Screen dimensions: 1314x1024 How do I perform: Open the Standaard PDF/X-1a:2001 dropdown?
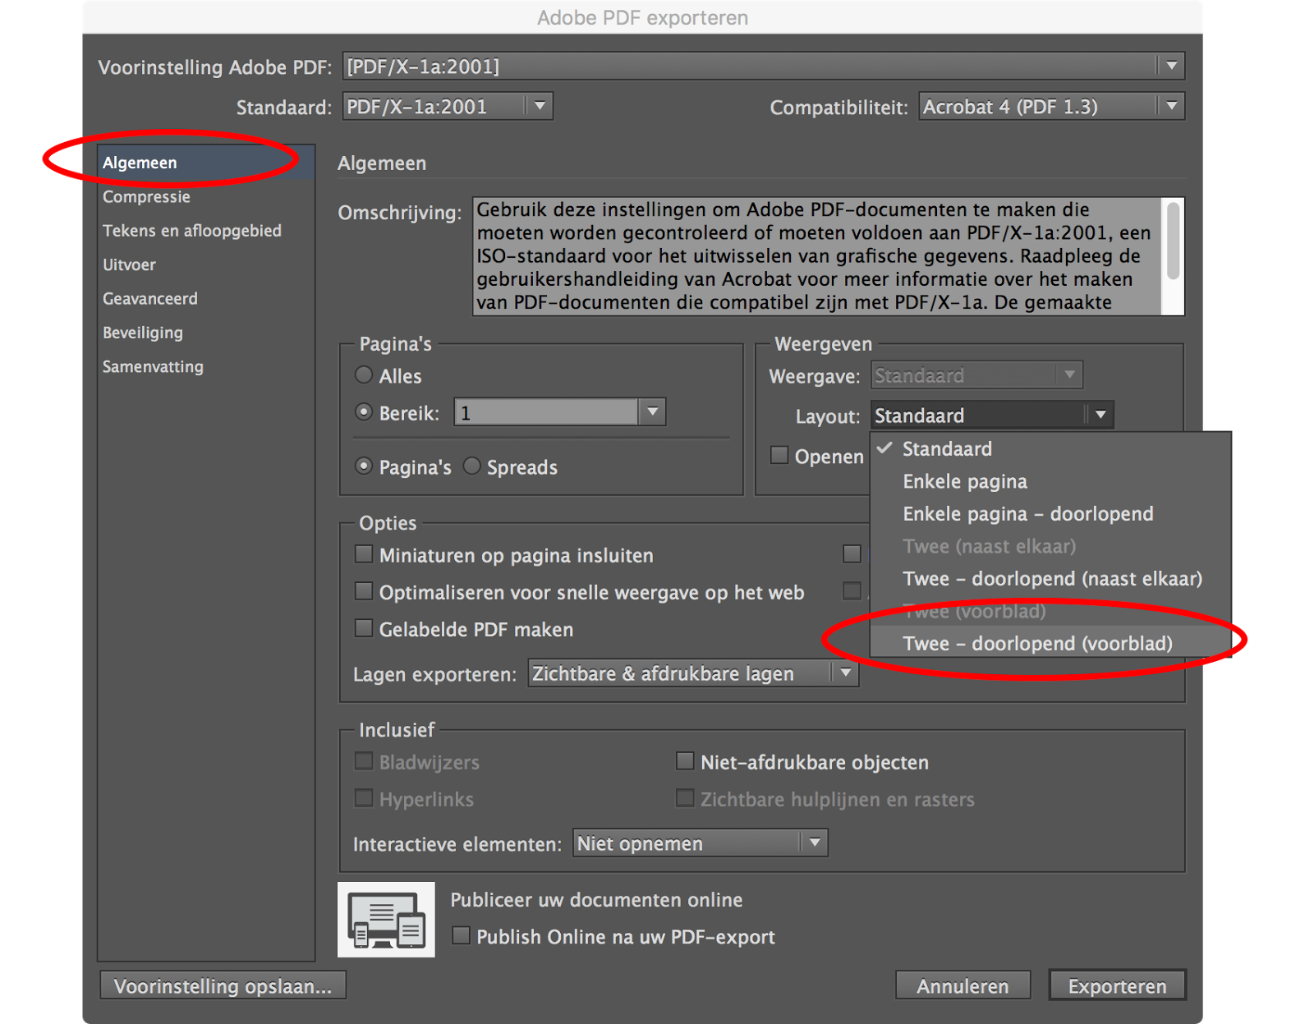click(x=448, y=107)
